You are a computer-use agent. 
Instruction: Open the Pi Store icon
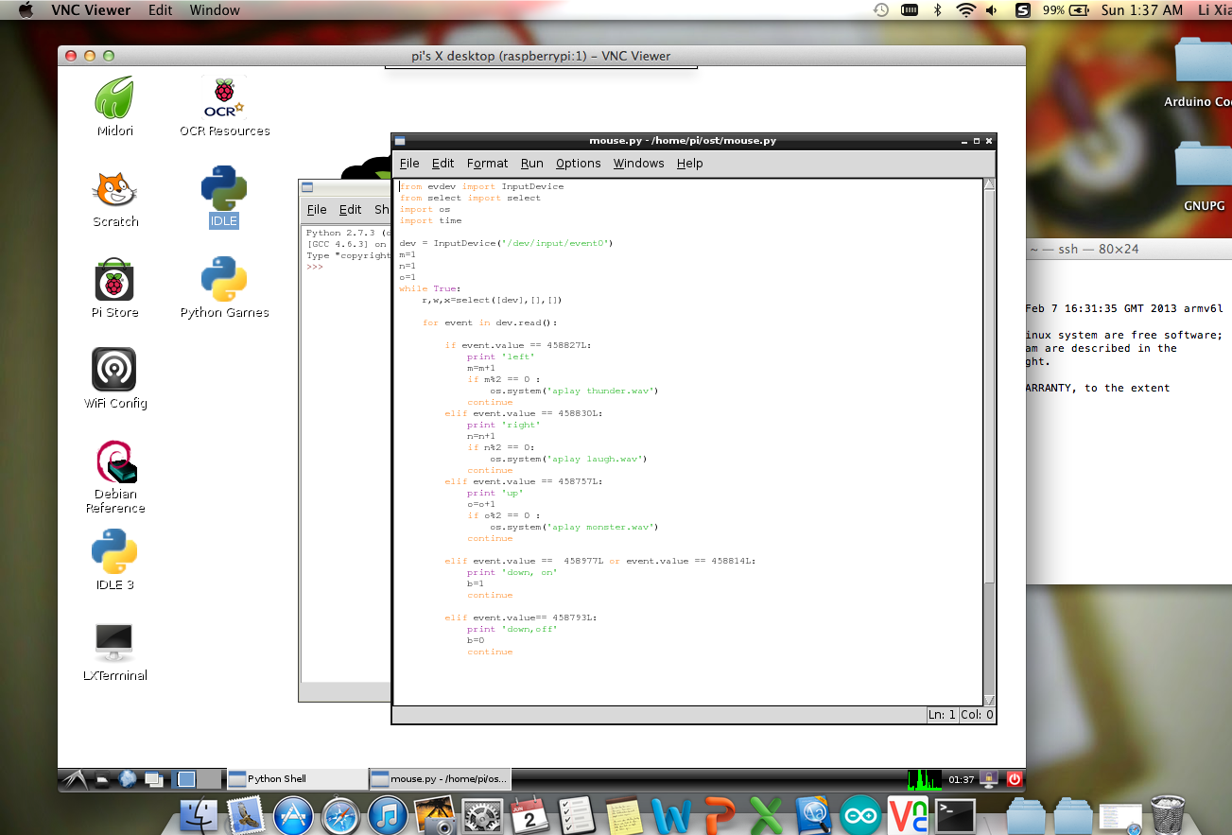pos(115,281)
